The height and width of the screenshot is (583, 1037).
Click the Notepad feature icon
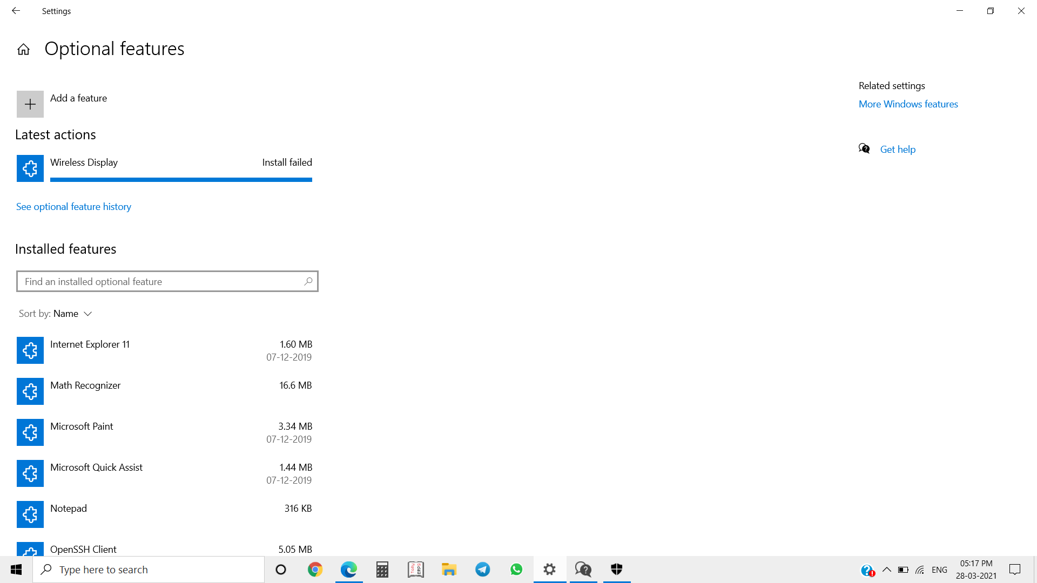point(30,514)
